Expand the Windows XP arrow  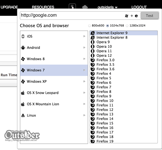pos(85,81)
